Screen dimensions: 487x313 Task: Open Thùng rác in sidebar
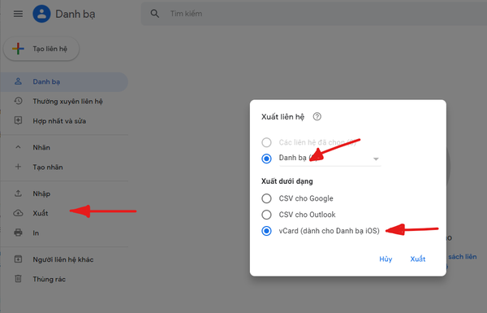(64, 279)
